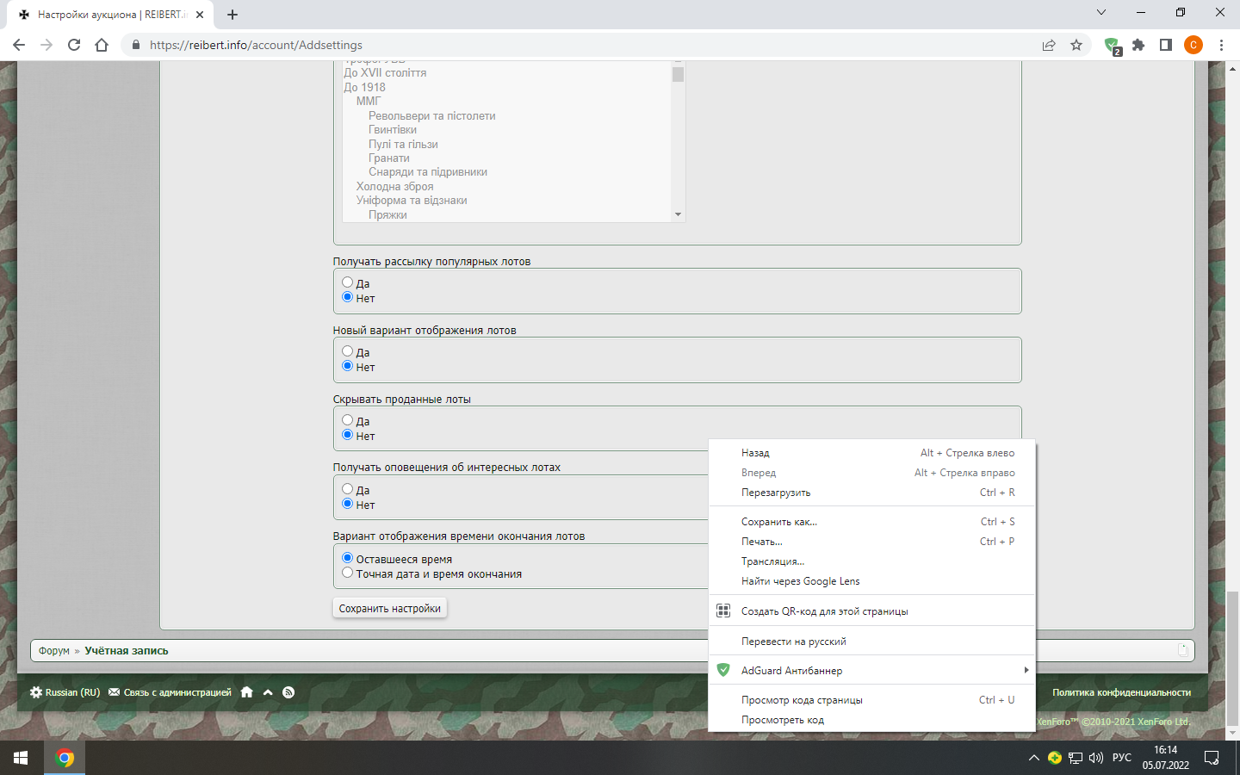Select "Да" for new lot display variant
This screenshot has width=1240, height=775.
(348, 351)
